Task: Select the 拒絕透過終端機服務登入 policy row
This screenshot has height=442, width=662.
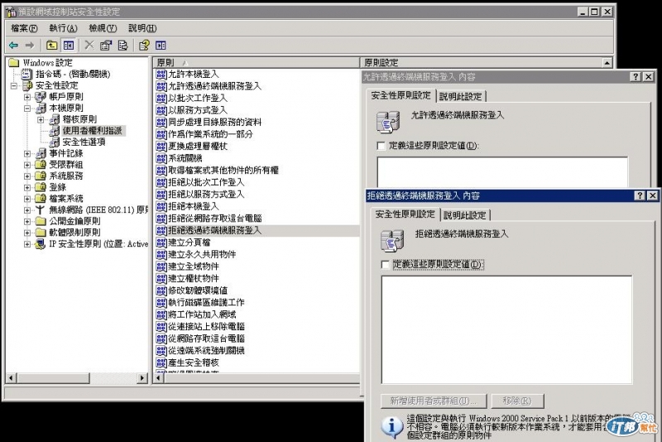Action: coord(257,230)
